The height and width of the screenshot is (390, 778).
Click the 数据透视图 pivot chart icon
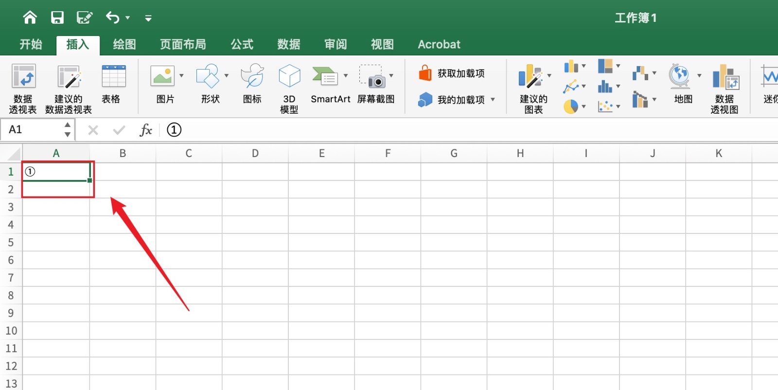[x=725, y=78]
